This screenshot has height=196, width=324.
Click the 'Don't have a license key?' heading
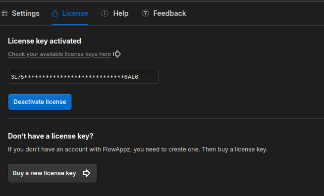point(51,136)
